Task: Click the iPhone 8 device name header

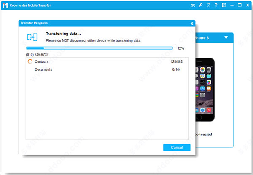Action: point(202,38)
